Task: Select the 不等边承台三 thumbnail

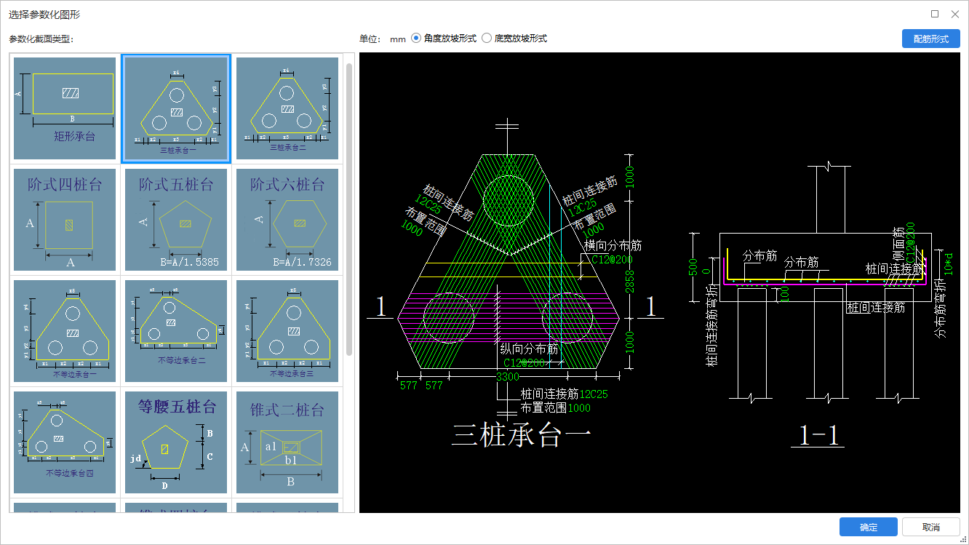Action: tap(287, 331)
